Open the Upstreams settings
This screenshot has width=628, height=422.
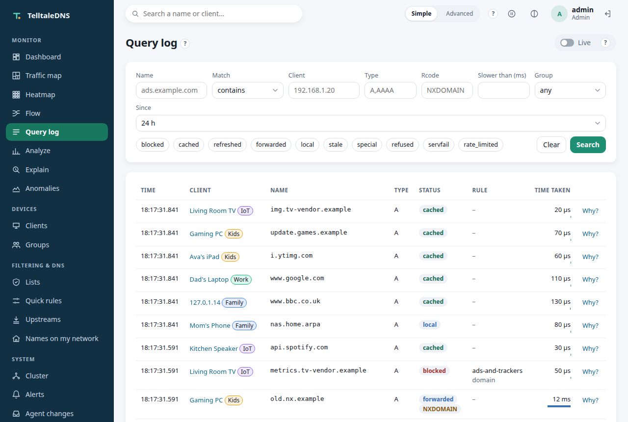coord(57,319)
